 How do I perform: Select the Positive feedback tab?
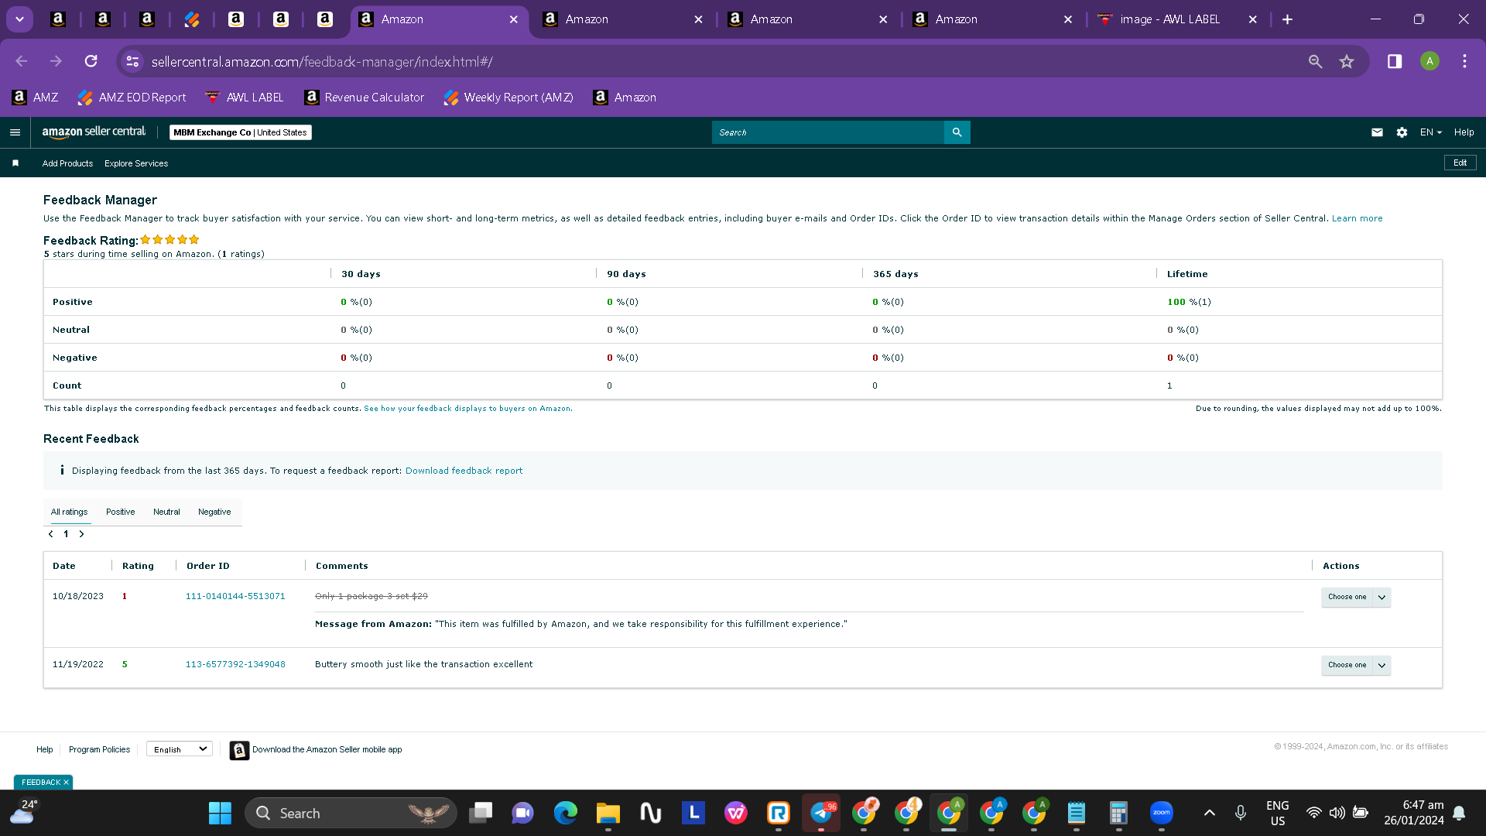[x=120, y=512]
